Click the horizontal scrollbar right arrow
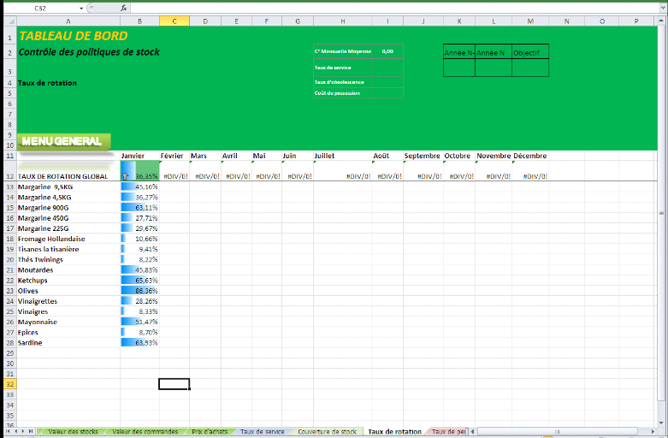668x438 pixels. point(653,431)
